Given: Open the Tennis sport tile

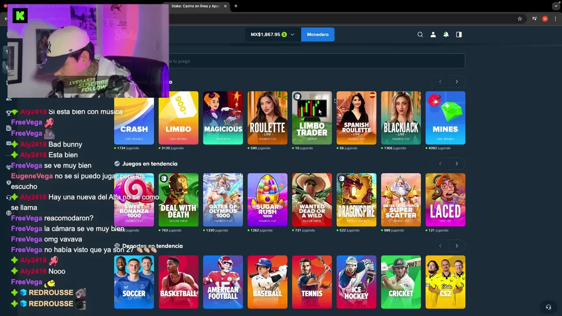Looking at the screenshot, I should [x=312, y=282].
